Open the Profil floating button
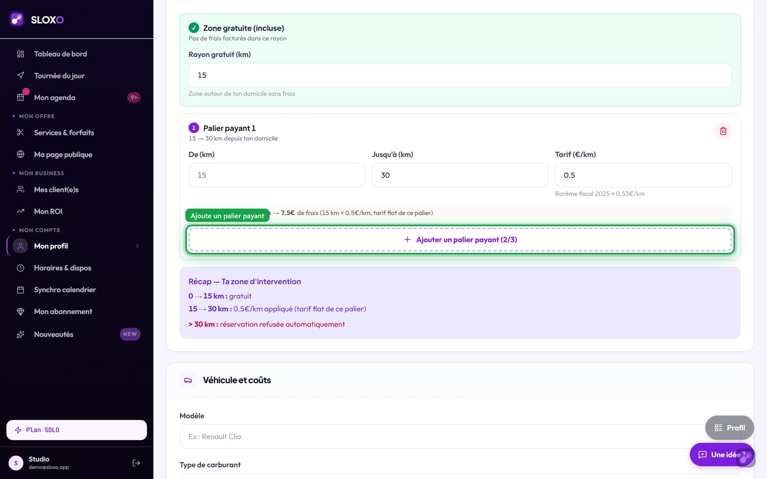 [x=730, y=428]
